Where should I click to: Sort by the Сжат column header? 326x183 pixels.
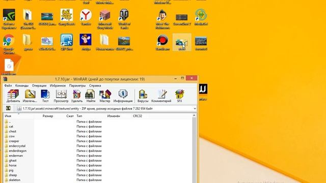point(70,116)
